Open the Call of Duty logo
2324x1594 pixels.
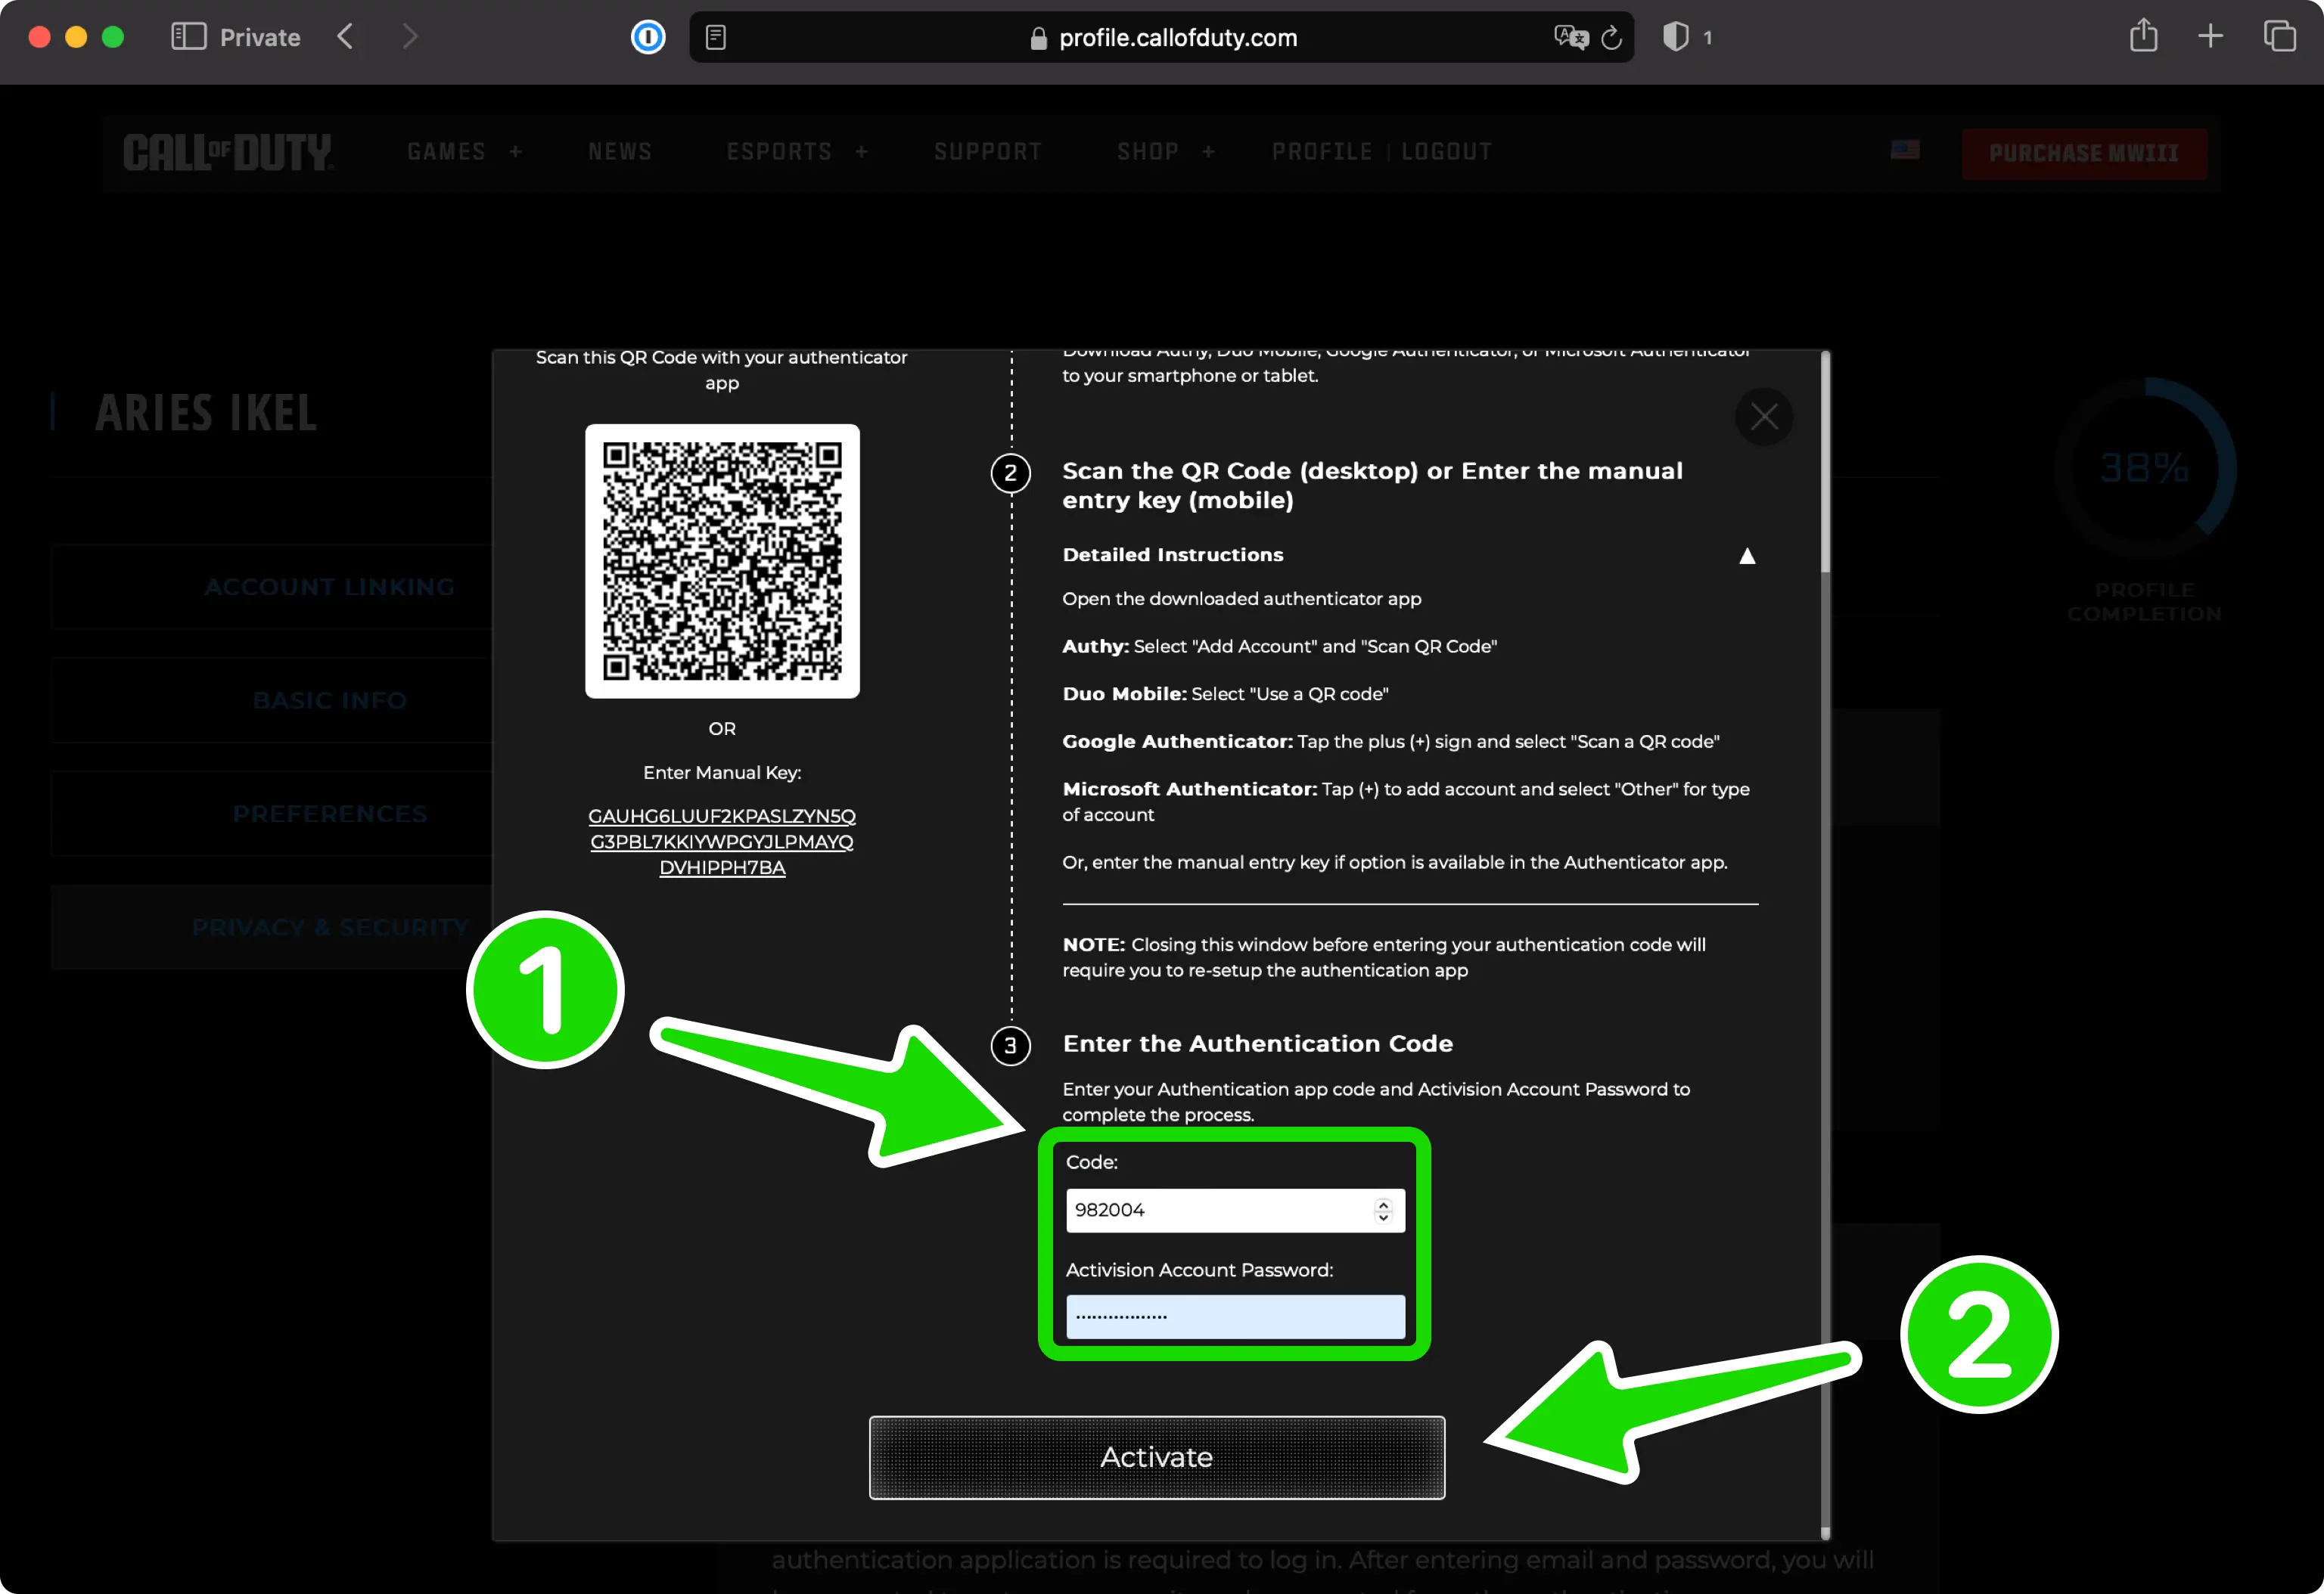[228, 152]
